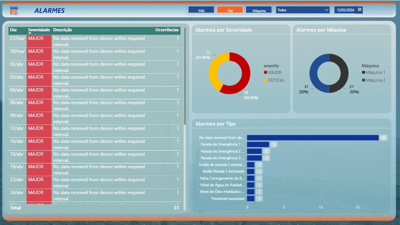Select the Máquina 2 legend marker

(x=364, y=80)
